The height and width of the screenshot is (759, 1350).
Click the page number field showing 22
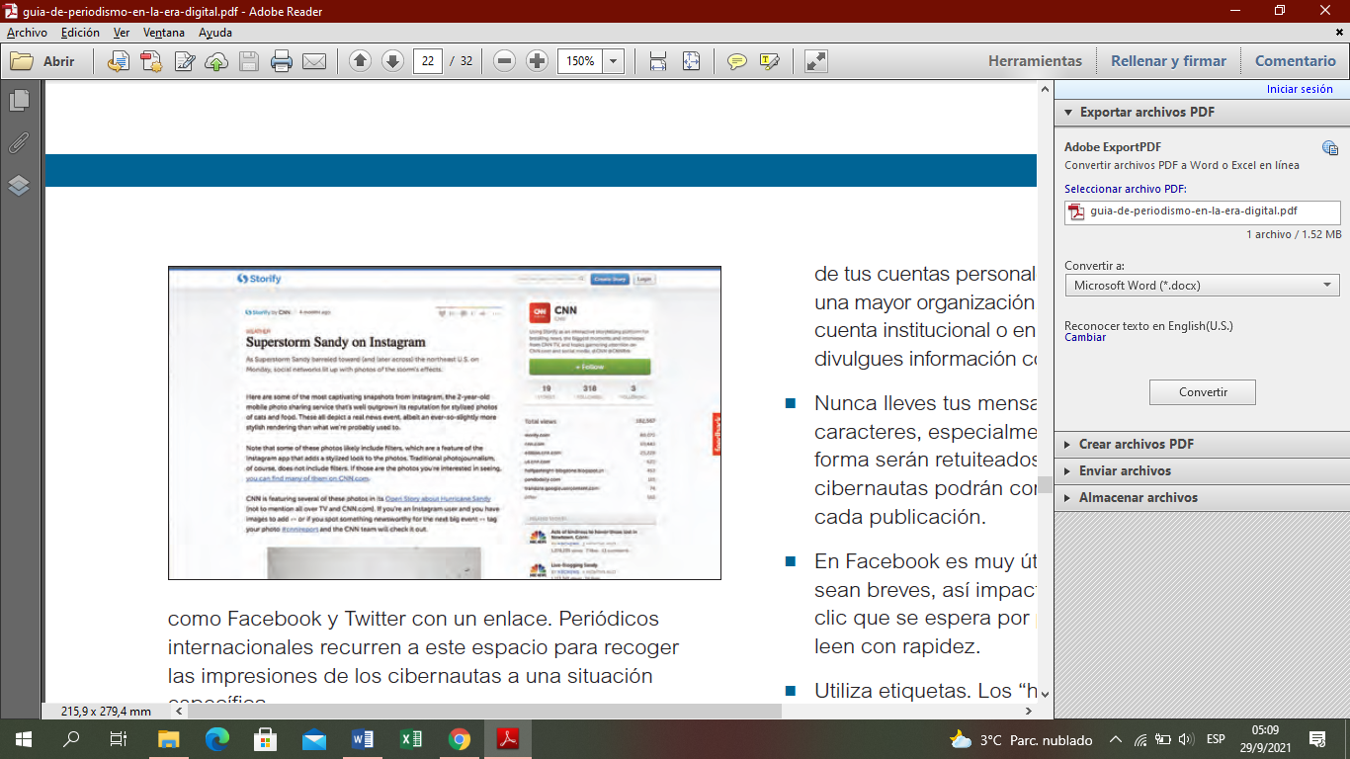428,61
